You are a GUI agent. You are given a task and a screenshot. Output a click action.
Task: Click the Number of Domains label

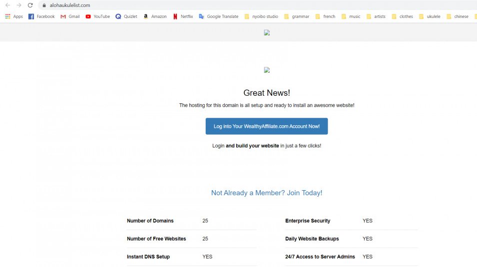click(150, 221)
